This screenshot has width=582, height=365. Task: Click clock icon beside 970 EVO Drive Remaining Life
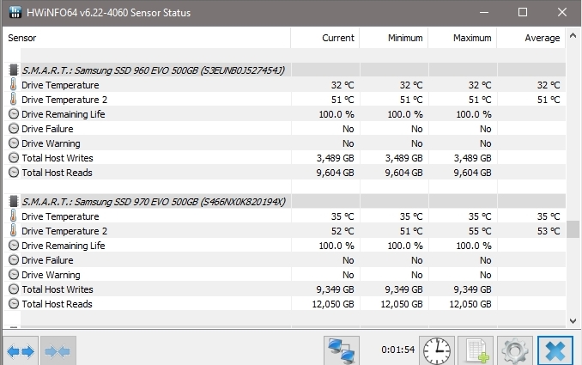(14, 246)
